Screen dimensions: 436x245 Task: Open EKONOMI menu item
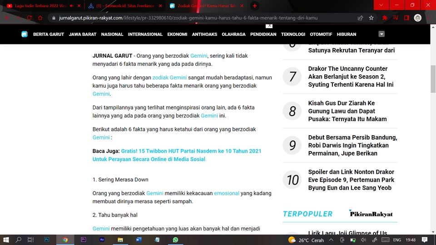[177, 34]
